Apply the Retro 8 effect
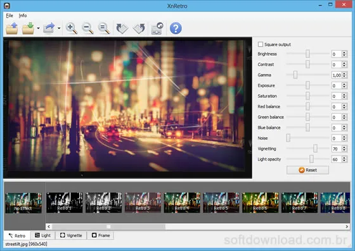This screenshot has width=355, height=251. pyautogui.click(x=335, y=203)
